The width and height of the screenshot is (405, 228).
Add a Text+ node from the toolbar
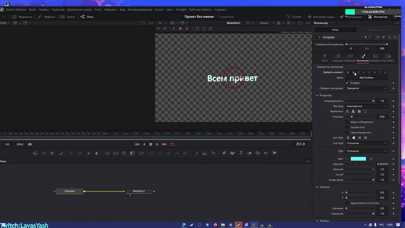tap(52, 153)
